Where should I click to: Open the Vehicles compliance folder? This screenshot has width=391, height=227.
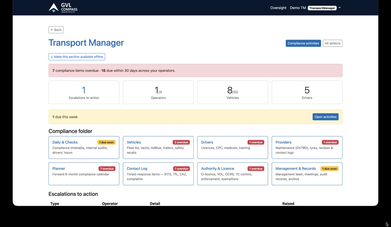tap(158, 148)
